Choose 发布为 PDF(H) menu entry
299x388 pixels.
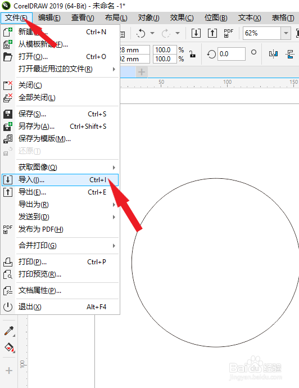[x=60, y=229]
